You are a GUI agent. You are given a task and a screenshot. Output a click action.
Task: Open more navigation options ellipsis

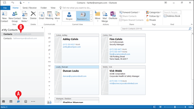click(x=33, y=102)
